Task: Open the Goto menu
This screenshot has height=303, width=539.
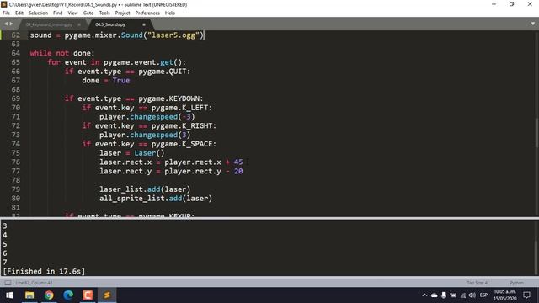Action: 88,13
